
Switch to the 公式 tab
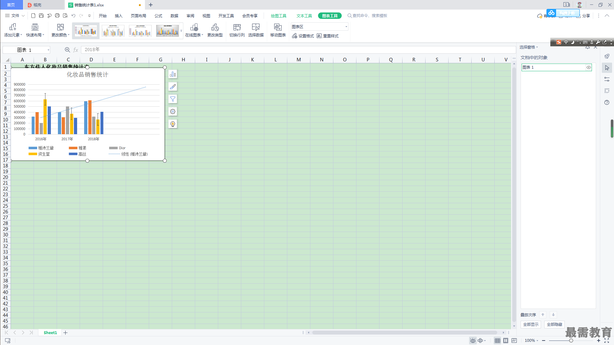(158, 16)
